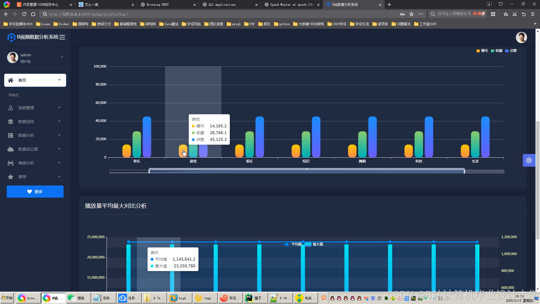Screen dimensions: 540x304
Task: Open the settings gear on the right edge
Action: tap(529, 160)
